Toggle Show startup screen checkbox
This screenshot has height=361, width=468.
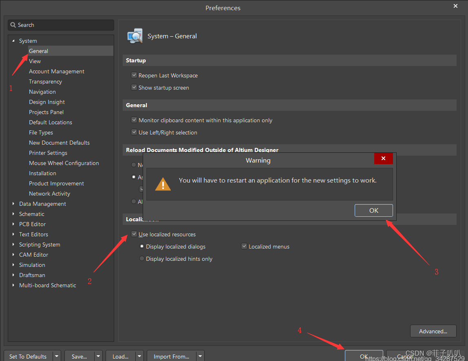tap(134, 88)
